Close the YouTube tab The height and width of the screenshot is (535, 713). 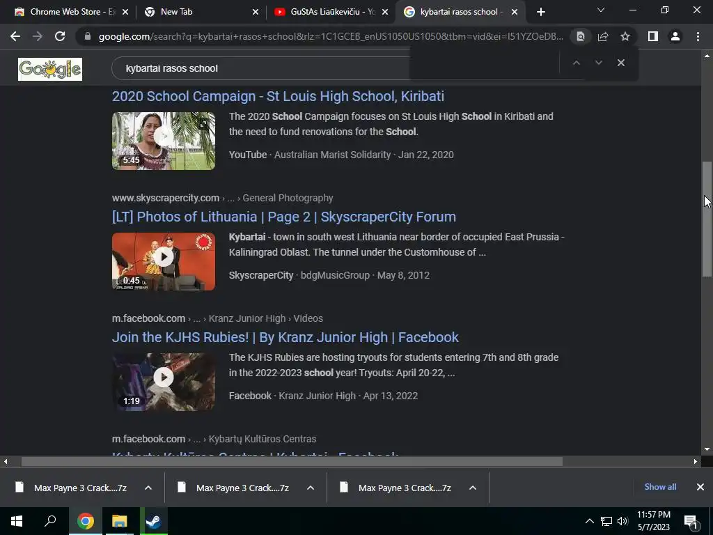click(x=385, y=12)
